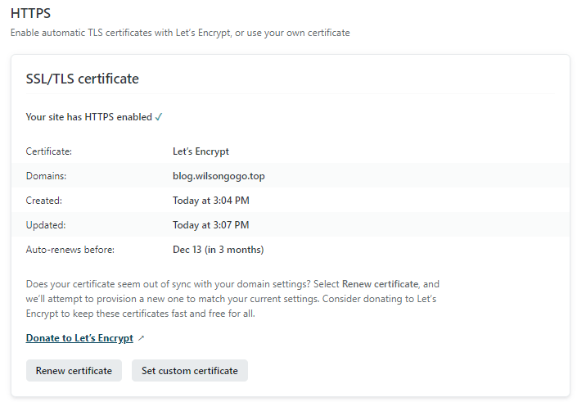Click the Certificate: row label

pyautogui.click(x=49, y=151)
